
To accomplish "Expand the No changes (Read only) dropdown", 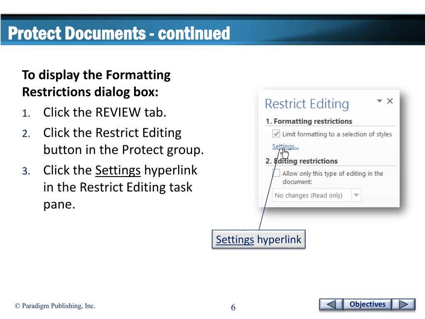I will pos(356,195).
